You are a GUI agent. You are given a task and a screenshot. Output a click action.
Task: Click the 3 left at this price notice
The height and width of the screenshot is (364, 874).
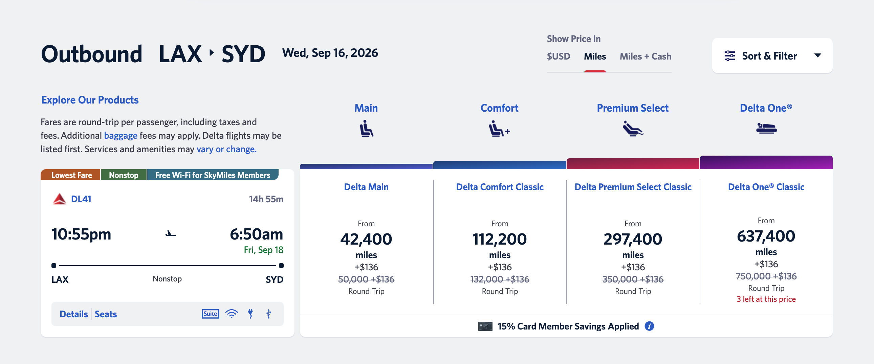click(766, 299)
